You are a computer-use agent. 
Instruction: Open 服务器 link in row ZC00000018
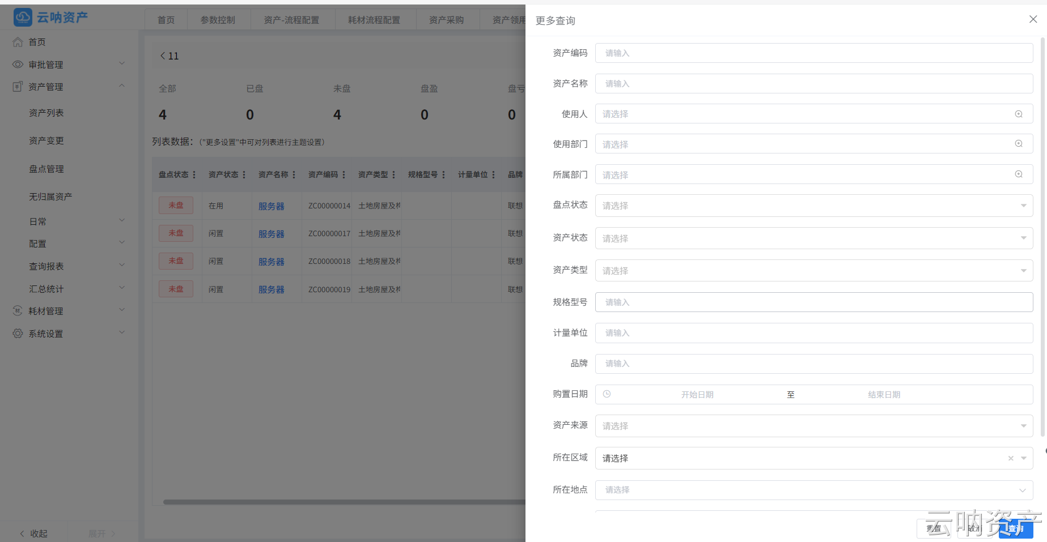(x=272, y=262)
